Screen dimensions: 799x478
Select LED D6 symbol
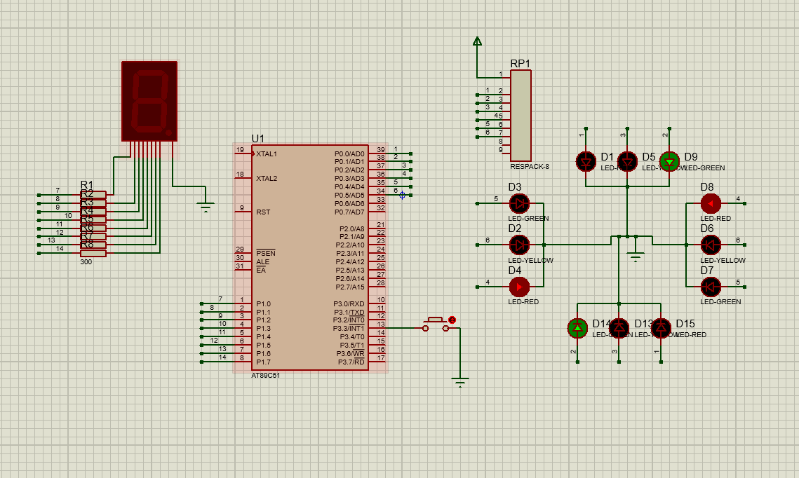[x=711, y=245]
